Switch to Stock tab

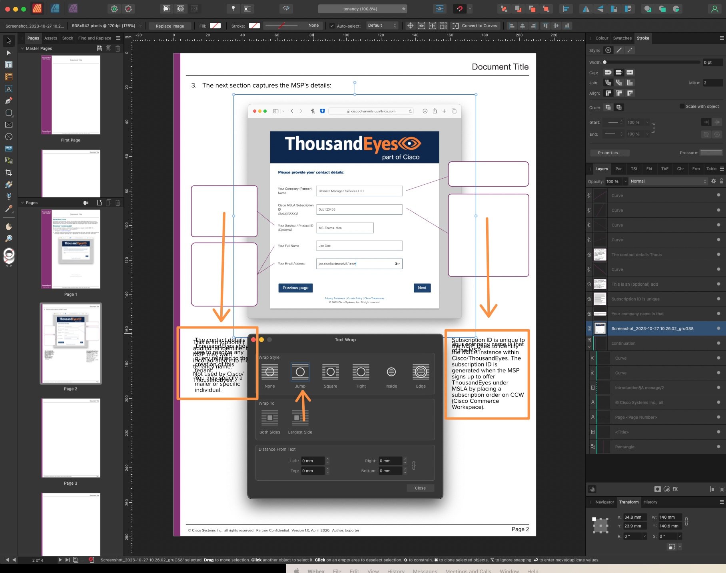pos(68,38)
